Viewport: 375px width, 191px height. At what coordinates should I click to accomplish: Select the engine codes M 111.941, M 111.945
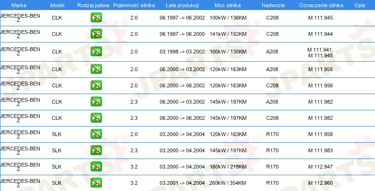click(320, 53)
